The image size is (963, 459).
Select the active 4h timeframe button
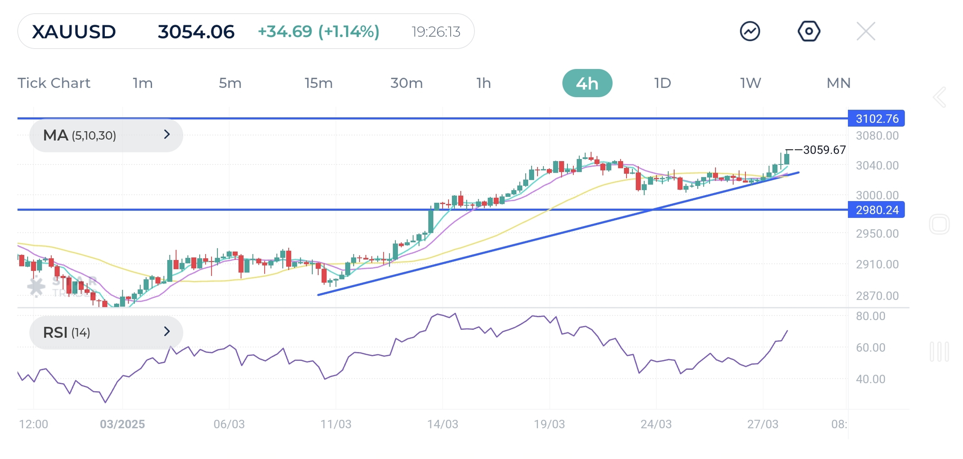[587, 83]
